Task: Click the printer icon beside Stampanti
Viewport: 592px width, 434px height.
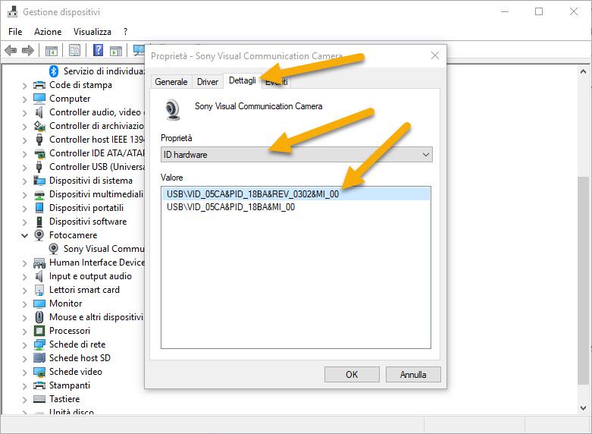Action: (39, 385)
